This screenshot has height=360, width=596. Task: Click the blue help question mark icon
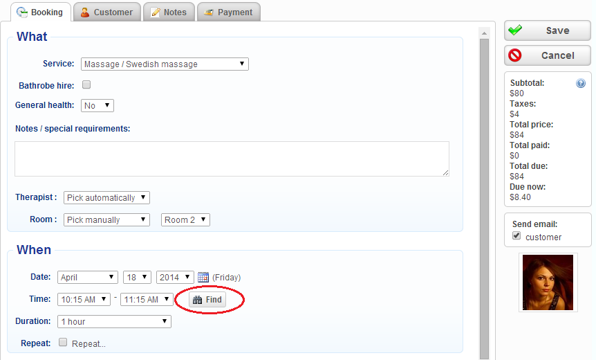click(x=581, y=83)
